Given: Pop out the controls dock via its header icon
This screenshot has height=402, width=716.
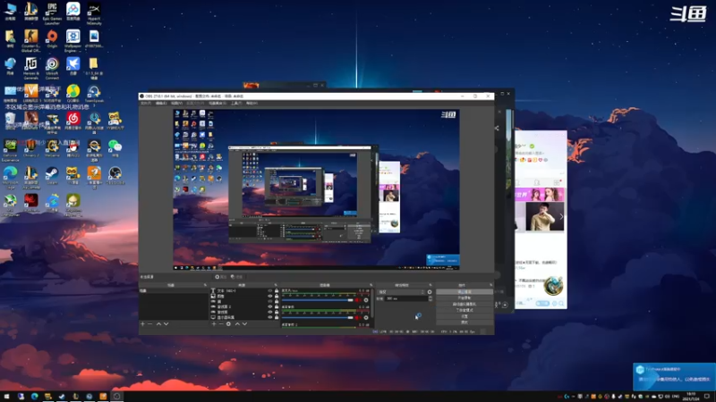Looking at the screenshot, I should click(490, 285).
